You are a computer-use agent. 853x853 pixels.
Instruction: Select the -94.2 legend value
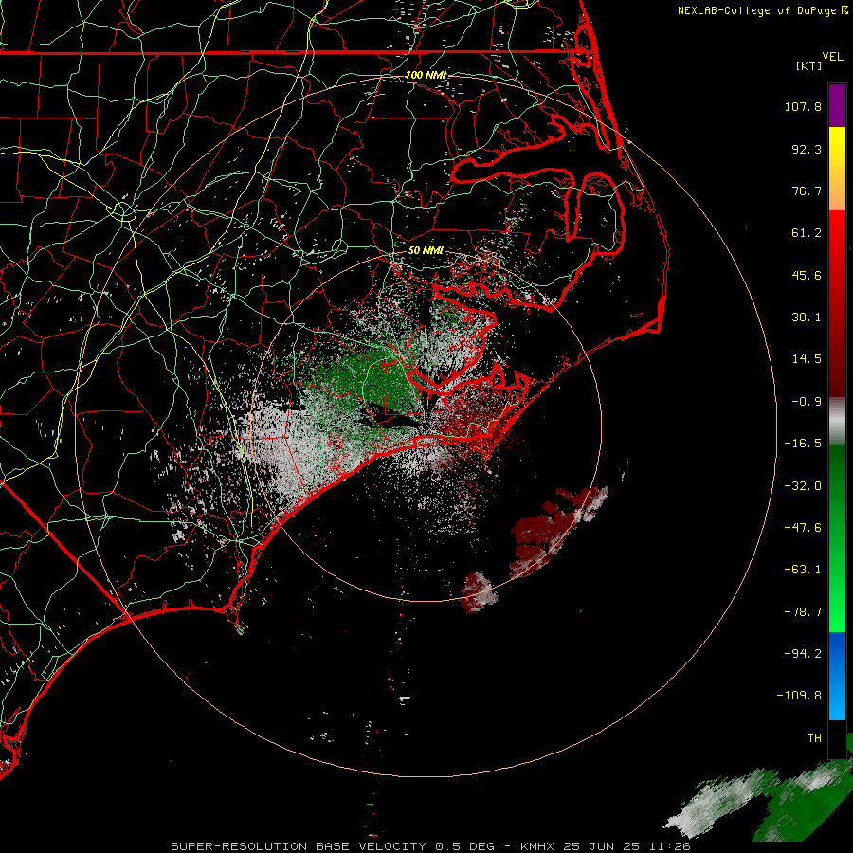pos(803,653)
